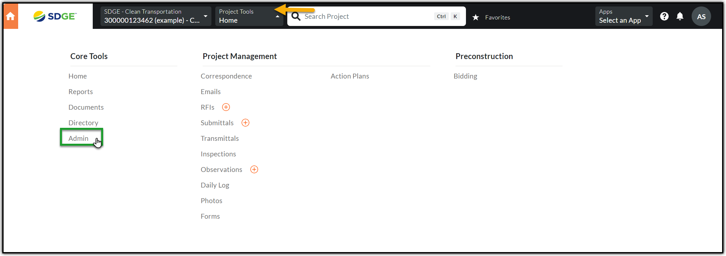Click the SDGE logo
726x256 pixels.
click(x=55, y=16)
